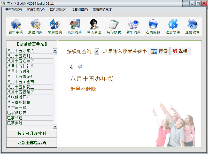Click the 说明 help button
The image size is (208, 154).
180,51
